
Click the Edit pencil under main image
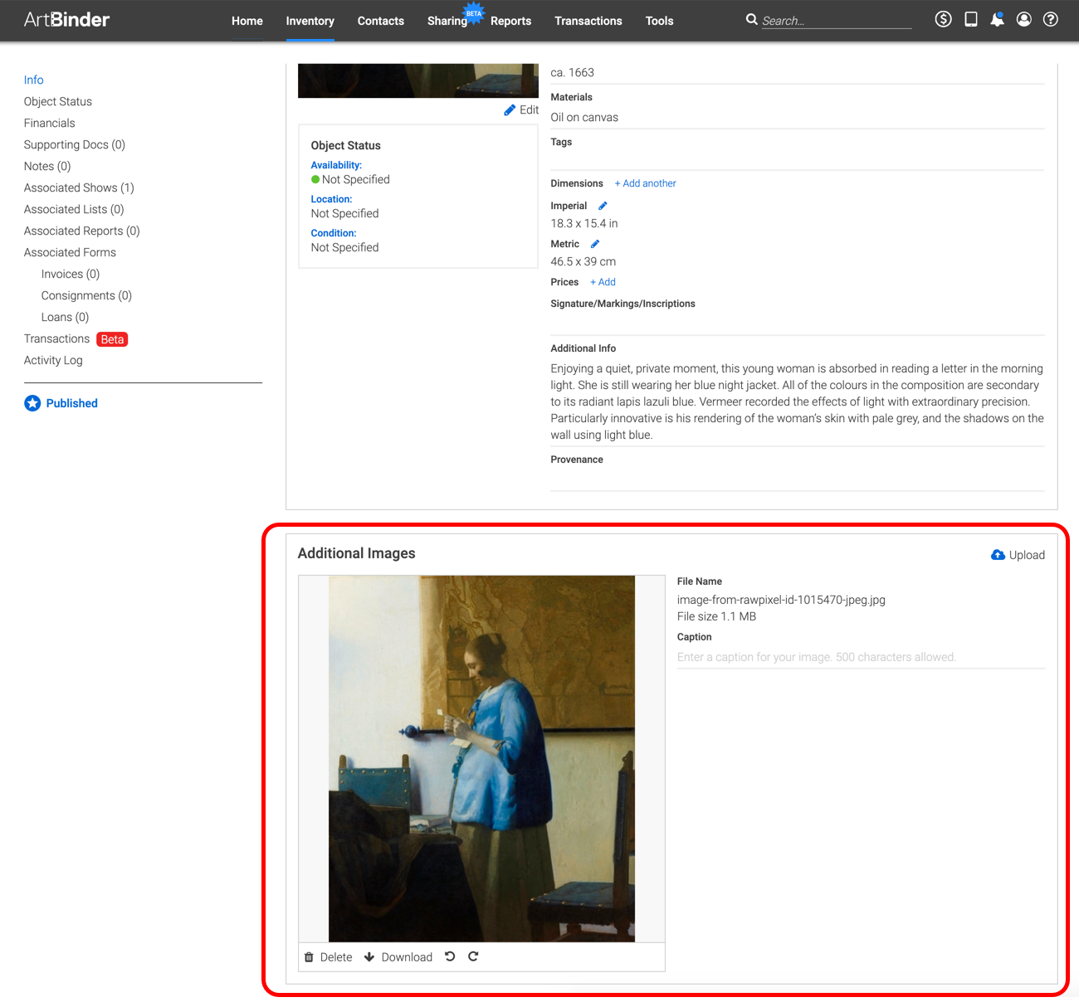[510, 110]
